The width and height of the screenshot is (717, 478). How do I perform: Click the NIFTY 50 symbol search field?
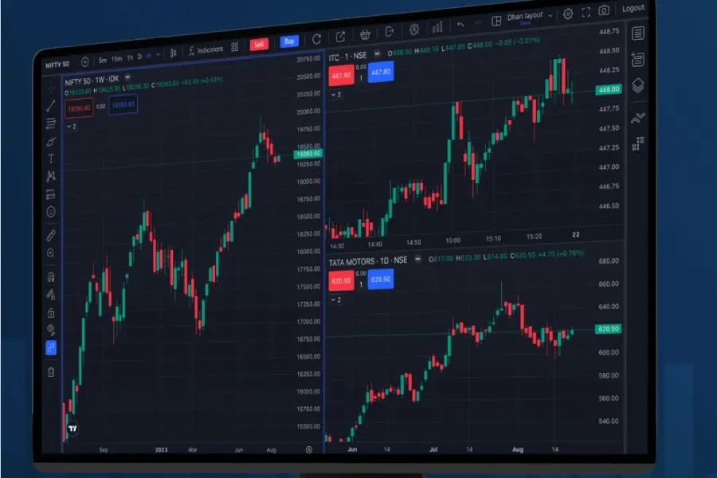pyautogui.click(x=57, y=63)
